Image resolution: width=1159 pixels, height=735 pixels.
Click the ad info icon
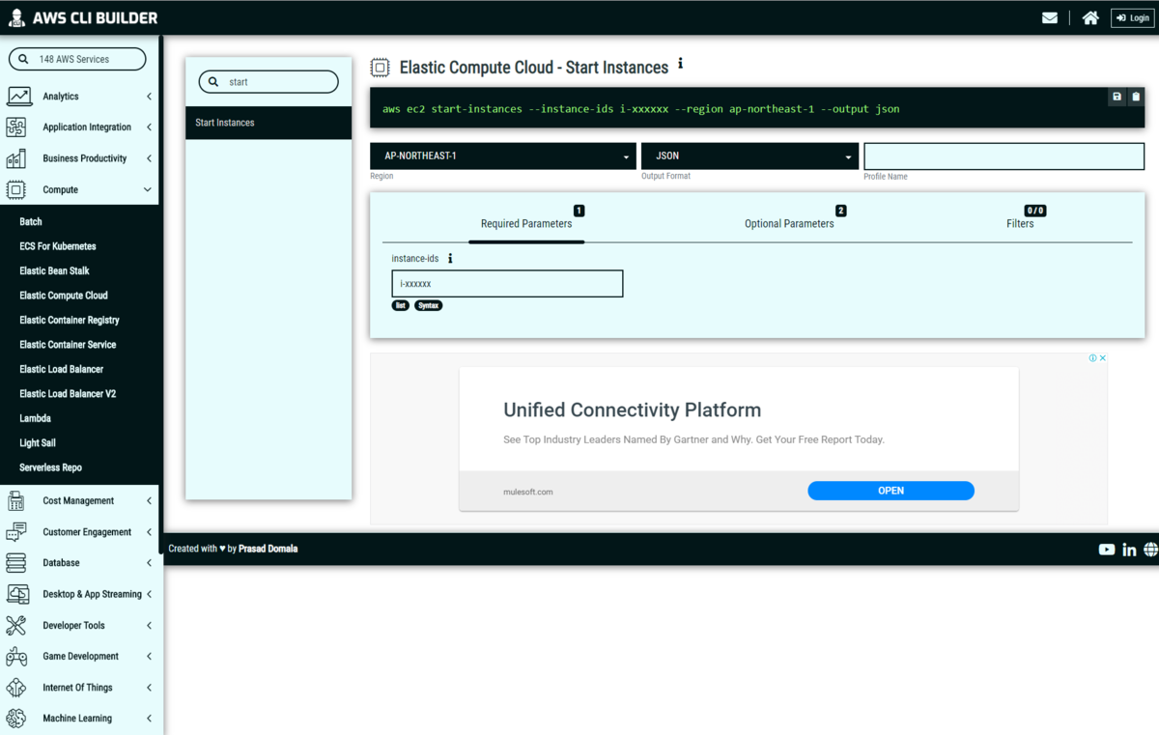click(1093, 358)
